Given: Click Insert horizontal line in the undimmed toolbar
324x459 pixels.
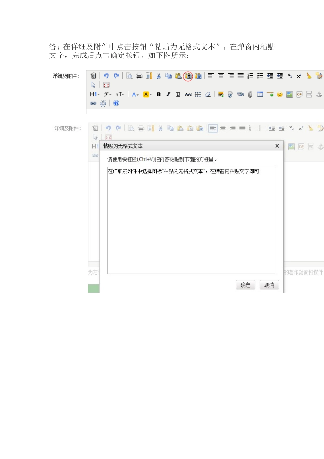Looking at the screenshot, I should tap(270, 94).
